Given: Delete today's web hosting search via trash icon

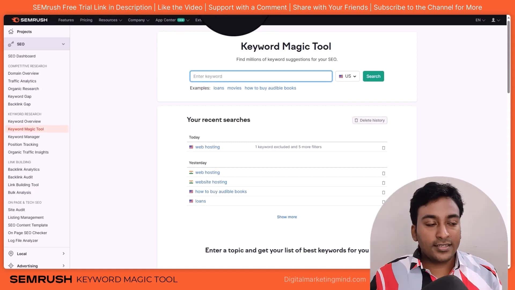Looking at the screenshot, I should tap(383, 148).
